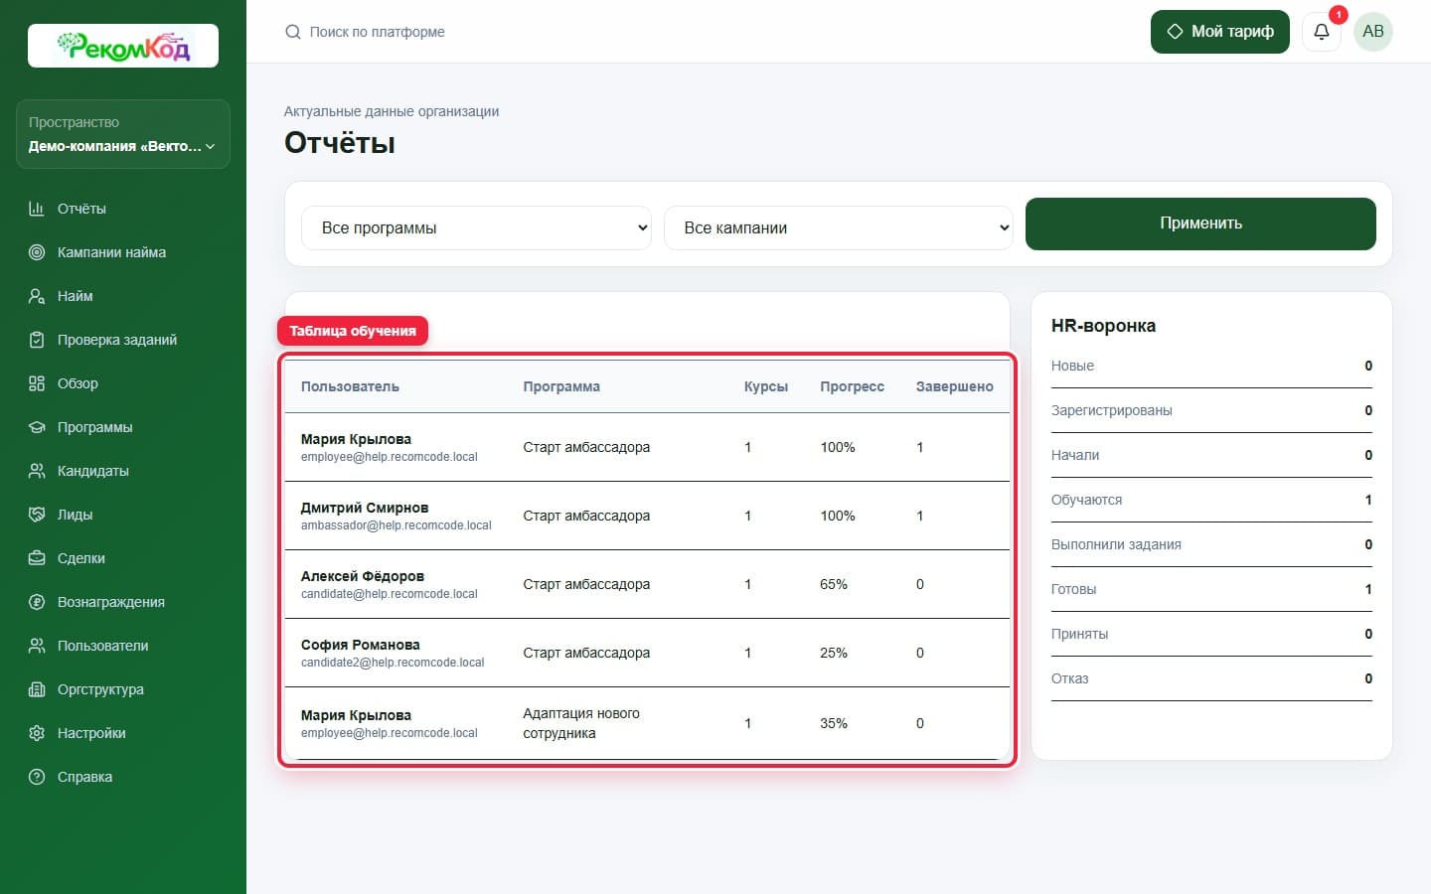Click the 65% progress value

click(834, 584)
